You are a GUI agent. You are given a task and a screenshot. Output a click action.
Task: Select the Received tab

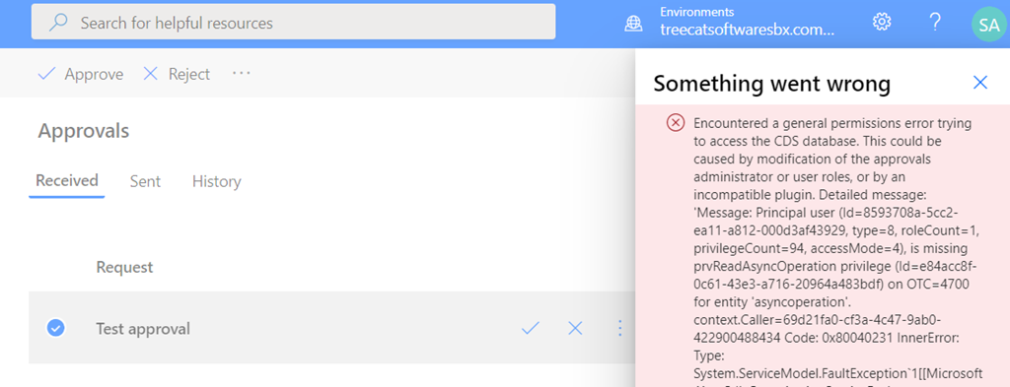(67, 180)
